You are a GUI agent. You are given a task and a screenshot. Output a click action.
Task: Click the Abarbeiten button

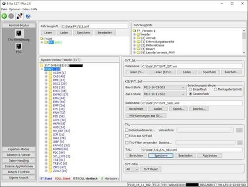[210, 155]
